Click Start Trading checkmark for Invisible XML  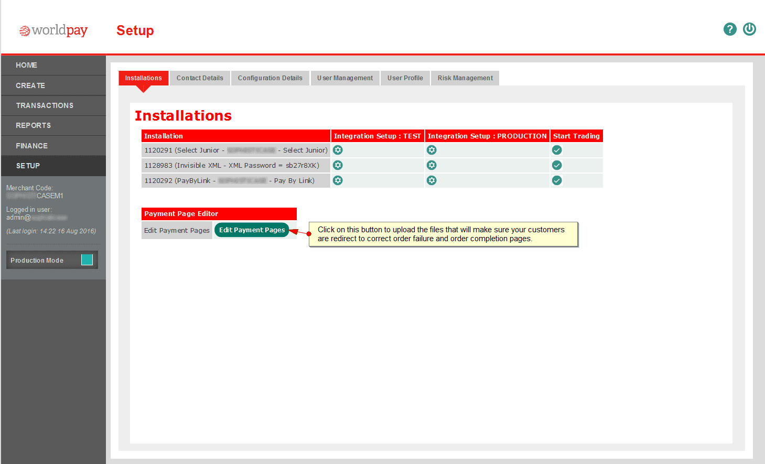(557, 165)
